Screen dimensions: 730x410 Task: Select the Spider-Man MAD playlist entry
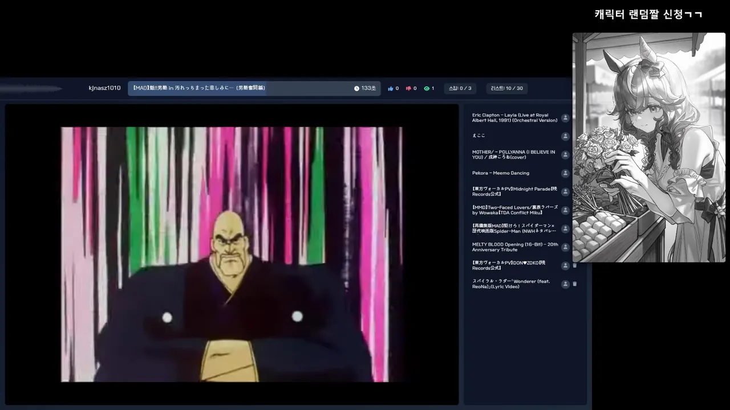[514, 228]
